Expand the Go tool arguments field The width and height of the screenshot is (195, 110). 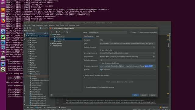pyautogui.click(x=154, y=60)
